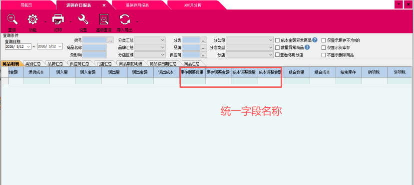Image resolution: width=414 pixels, height=185 pixels.
Task: Click the 供应商 browse ellipsis button
Action: tap(204, 55)
